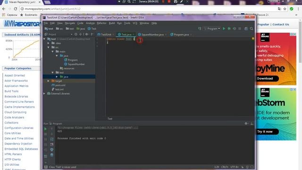Screen dimensions: 302x170
Task: Open the Navigate menu
Action: pyautogui.click(x=70, y=23)
